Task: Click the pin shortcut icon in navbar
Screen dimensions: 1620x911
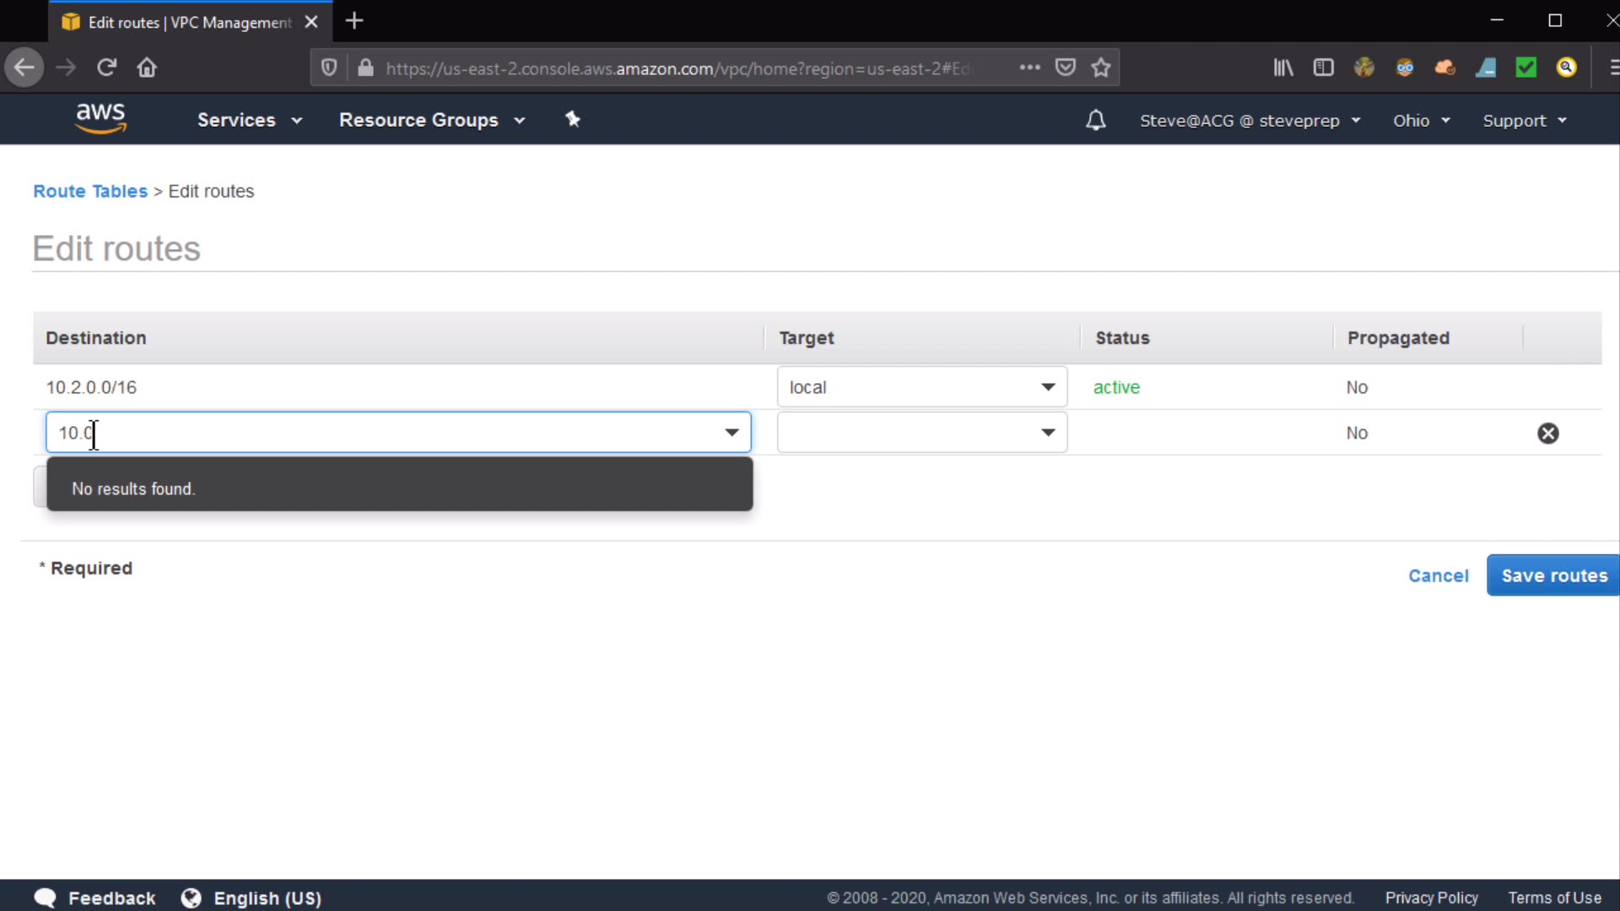Action: pyautogui.click(x=573, y=119)
